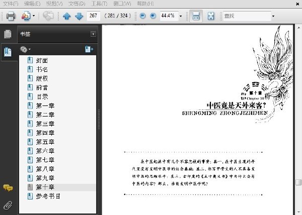Show the Pages thumbnails panel icon
Viewport: 302px width, 215px height.
(8, 34)
